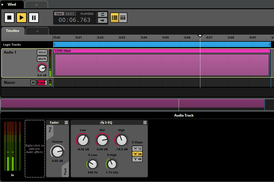Click the Stop playback button
Viewport: 274px width, 182px height.
(9, 18)
